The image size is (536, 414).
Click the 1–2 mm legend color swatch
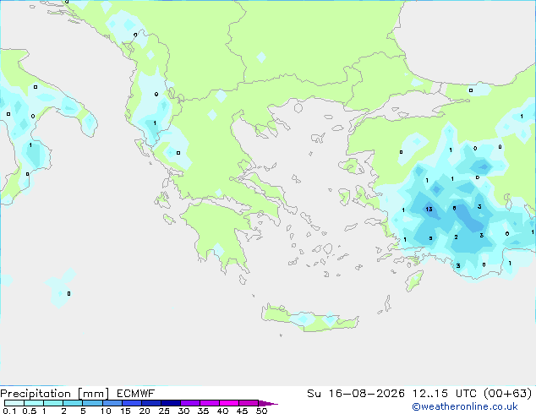click(53, 403)
